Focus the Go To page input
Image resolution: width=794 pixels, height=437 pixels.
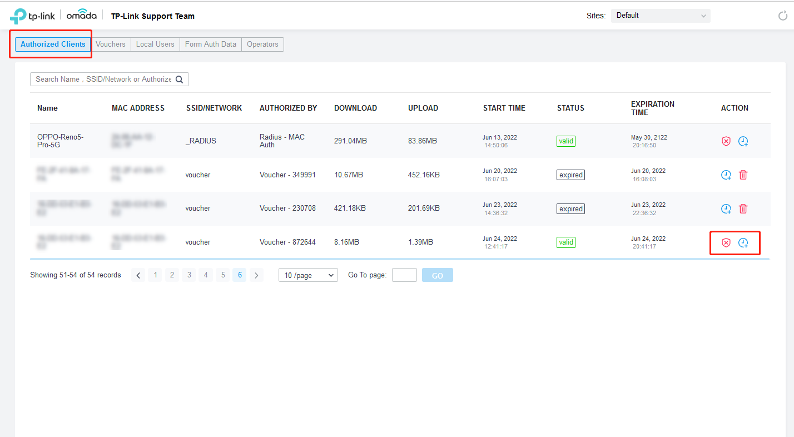click(404, 275)
